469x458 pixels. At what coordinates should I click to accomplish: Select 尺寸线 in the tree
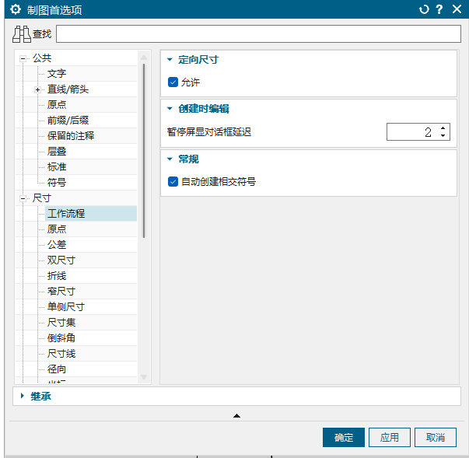click(x=61, y=353)
